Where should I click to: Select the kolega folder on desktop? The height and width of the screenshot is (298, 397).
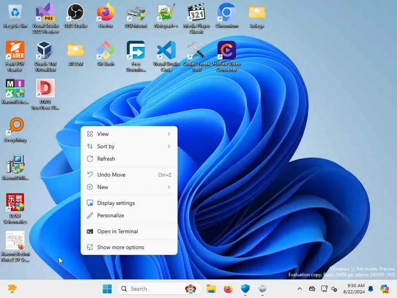coord(257,16)
